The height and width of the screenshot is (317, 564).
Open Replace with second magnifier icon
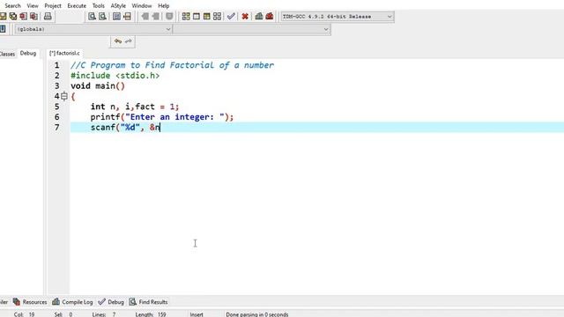point(102,16)
